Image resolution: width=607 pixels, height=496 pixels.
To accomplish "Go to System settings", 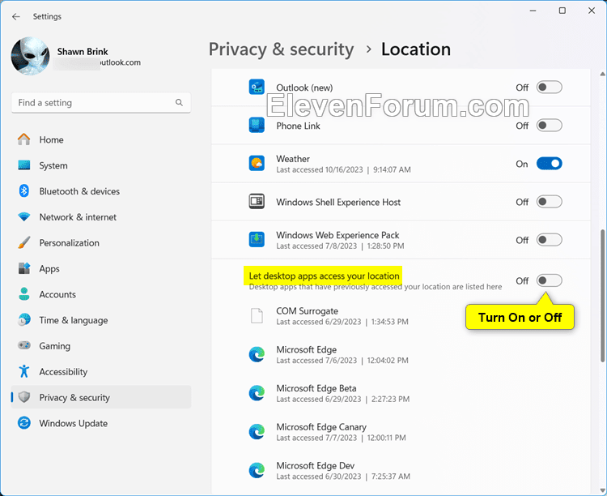I will (x=53, y=166).
